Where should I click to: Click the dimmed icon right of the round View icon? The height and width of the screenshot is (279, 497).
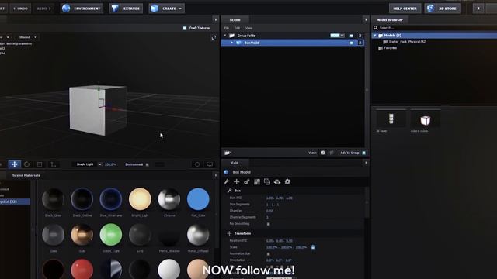[x=332, y=153]
